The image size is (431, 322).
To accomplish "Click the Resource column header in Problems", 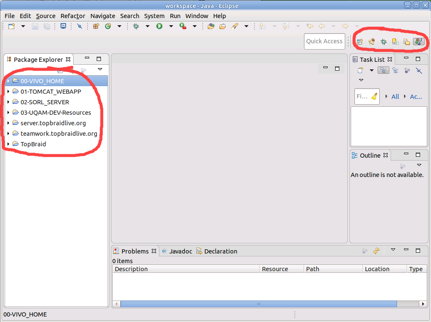I will tap(282, 269).
